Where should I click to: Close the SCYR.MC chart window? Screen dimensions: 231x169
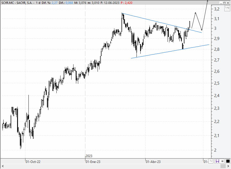228,3
